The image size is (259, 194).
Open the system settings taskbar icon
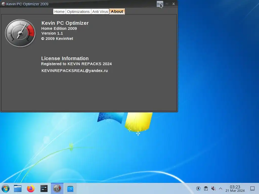pyautogui.click(x=44, y=188)
